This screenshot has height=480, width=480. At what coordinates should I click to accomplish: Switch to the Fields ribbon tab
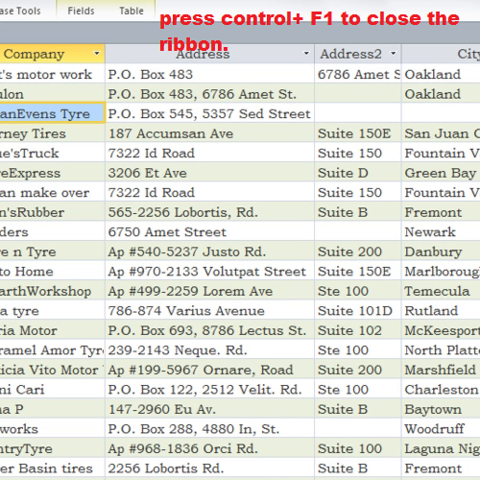click(x=81, y=11)
